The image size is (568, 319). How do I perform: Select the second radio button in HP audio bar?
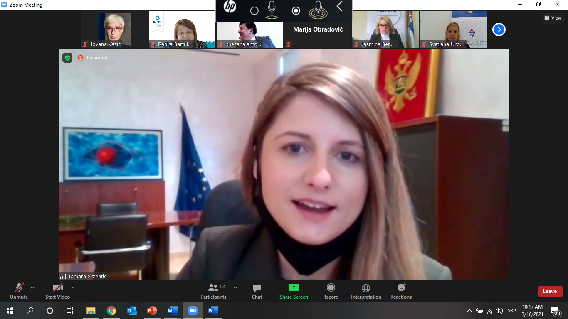pyautogui.click(x=296, y=11)
